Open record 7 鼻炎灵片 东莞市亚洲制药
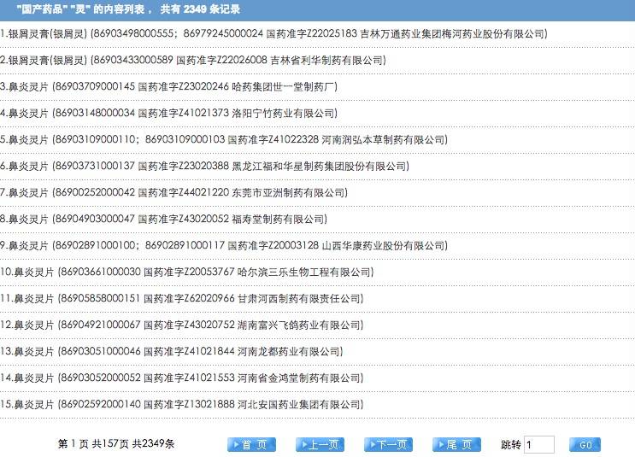Viewport: 635px width, 457px height. click(173, 192)
